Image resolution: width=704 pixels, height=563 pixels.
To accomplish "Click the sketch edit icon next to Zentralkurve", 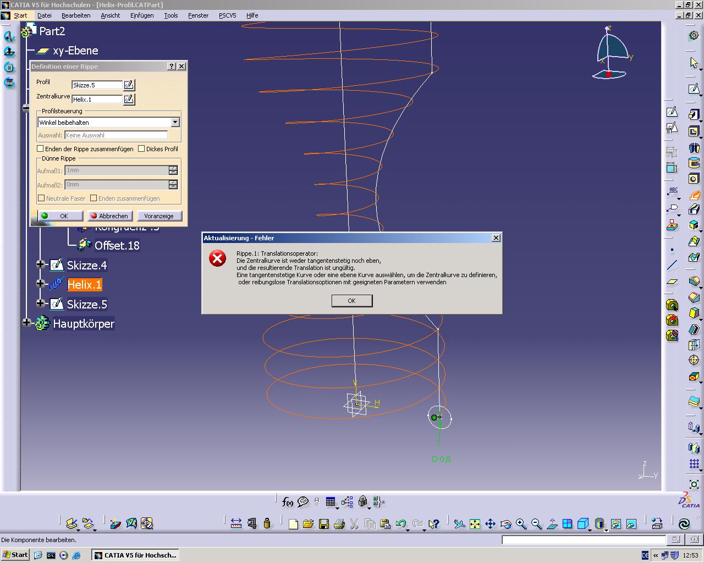I will click(129, 99).
